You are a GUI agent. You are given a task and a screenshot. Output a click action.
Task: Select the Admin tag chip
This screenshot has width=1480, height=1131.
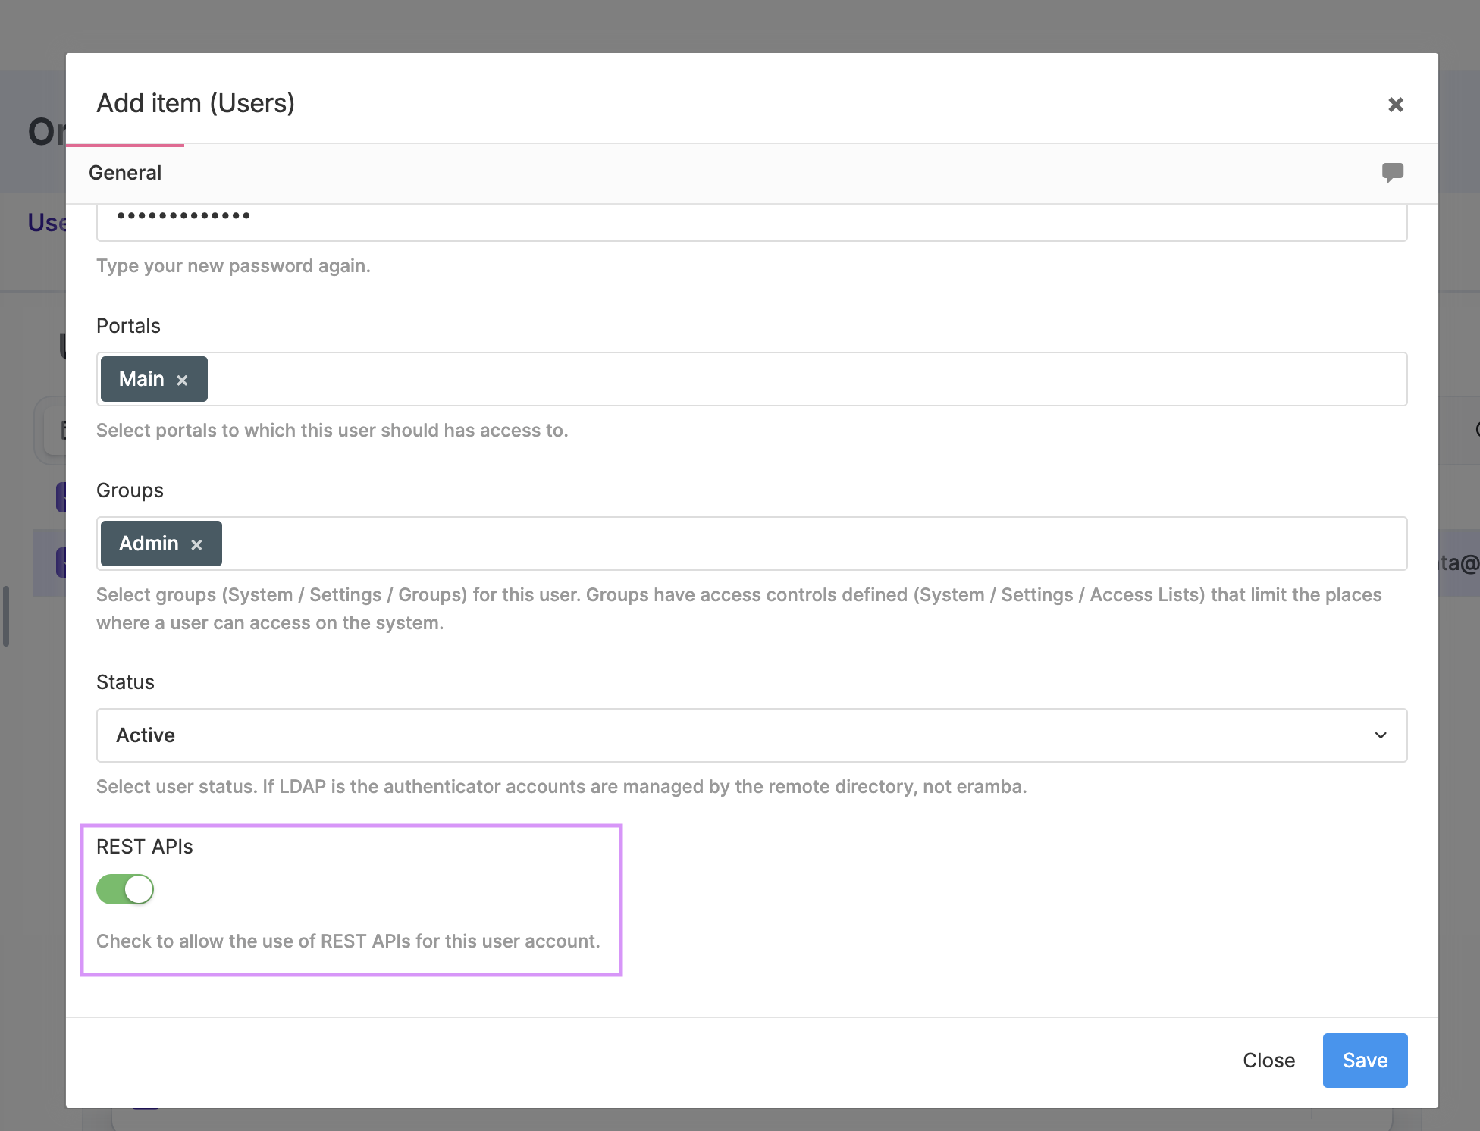tap(149, 544)
